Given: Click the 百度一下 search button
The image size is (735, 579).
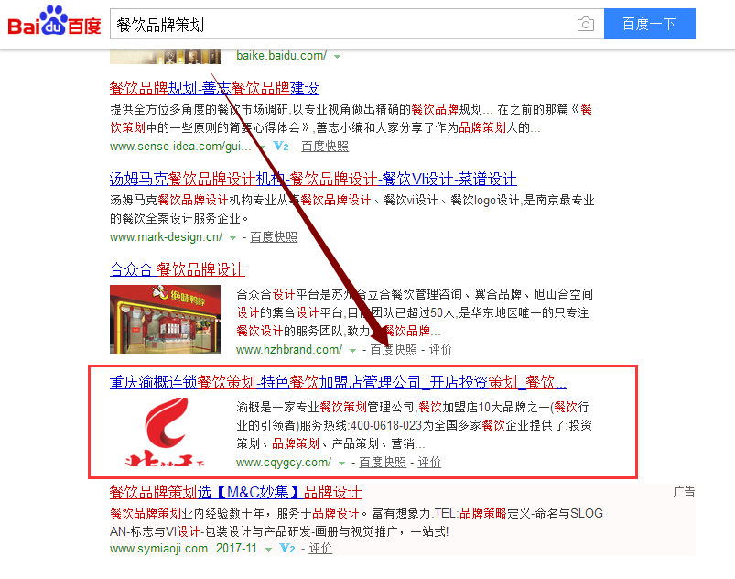Looking at the screenshot, I should (649, 24).
